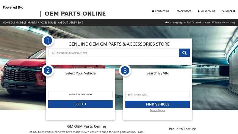The image size is (238, 134).
Task: Click the GM OEM Parts Online heading
Action: 87,126
